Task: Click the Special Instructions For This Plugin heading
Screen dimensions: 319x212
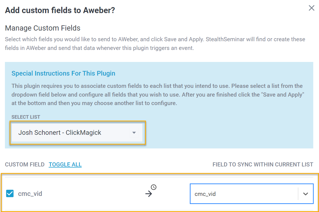Action: (x=63, y=73)
